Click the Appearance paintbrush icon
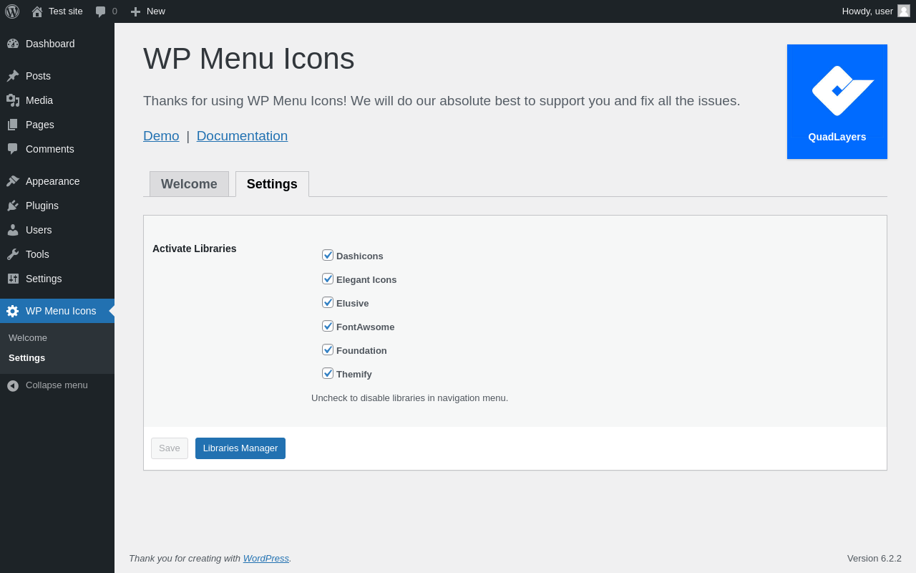 pos(13,181)
